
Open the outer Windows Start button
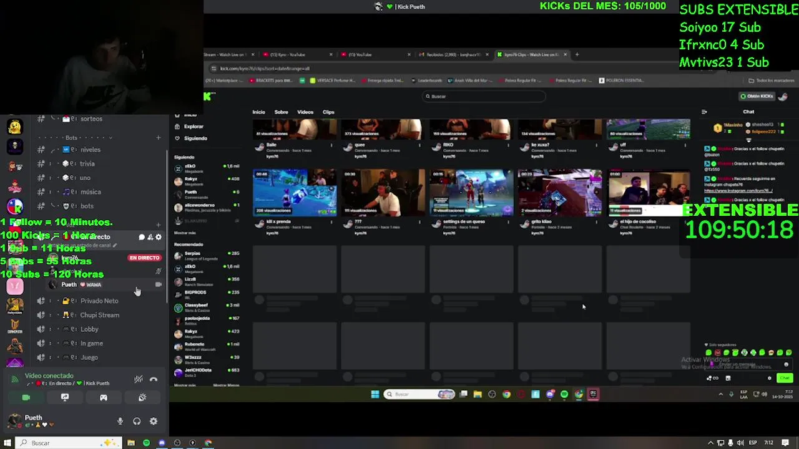click(7, 443)
